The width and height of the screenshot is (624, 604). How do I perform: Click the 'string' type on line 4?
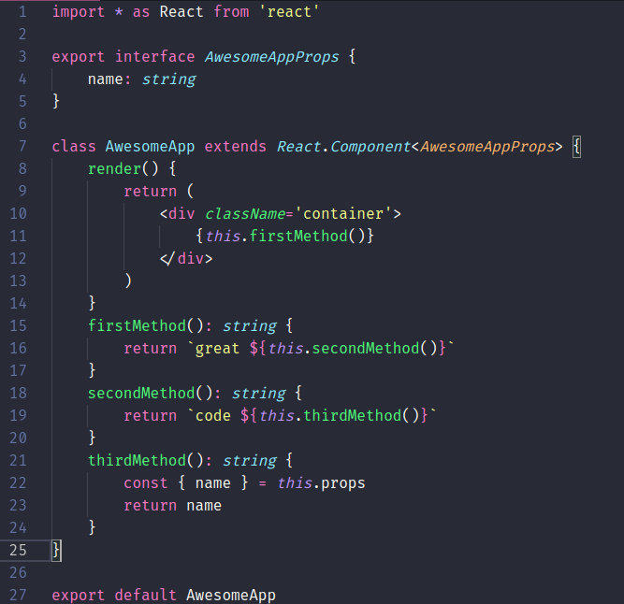[x=169, y=79]
